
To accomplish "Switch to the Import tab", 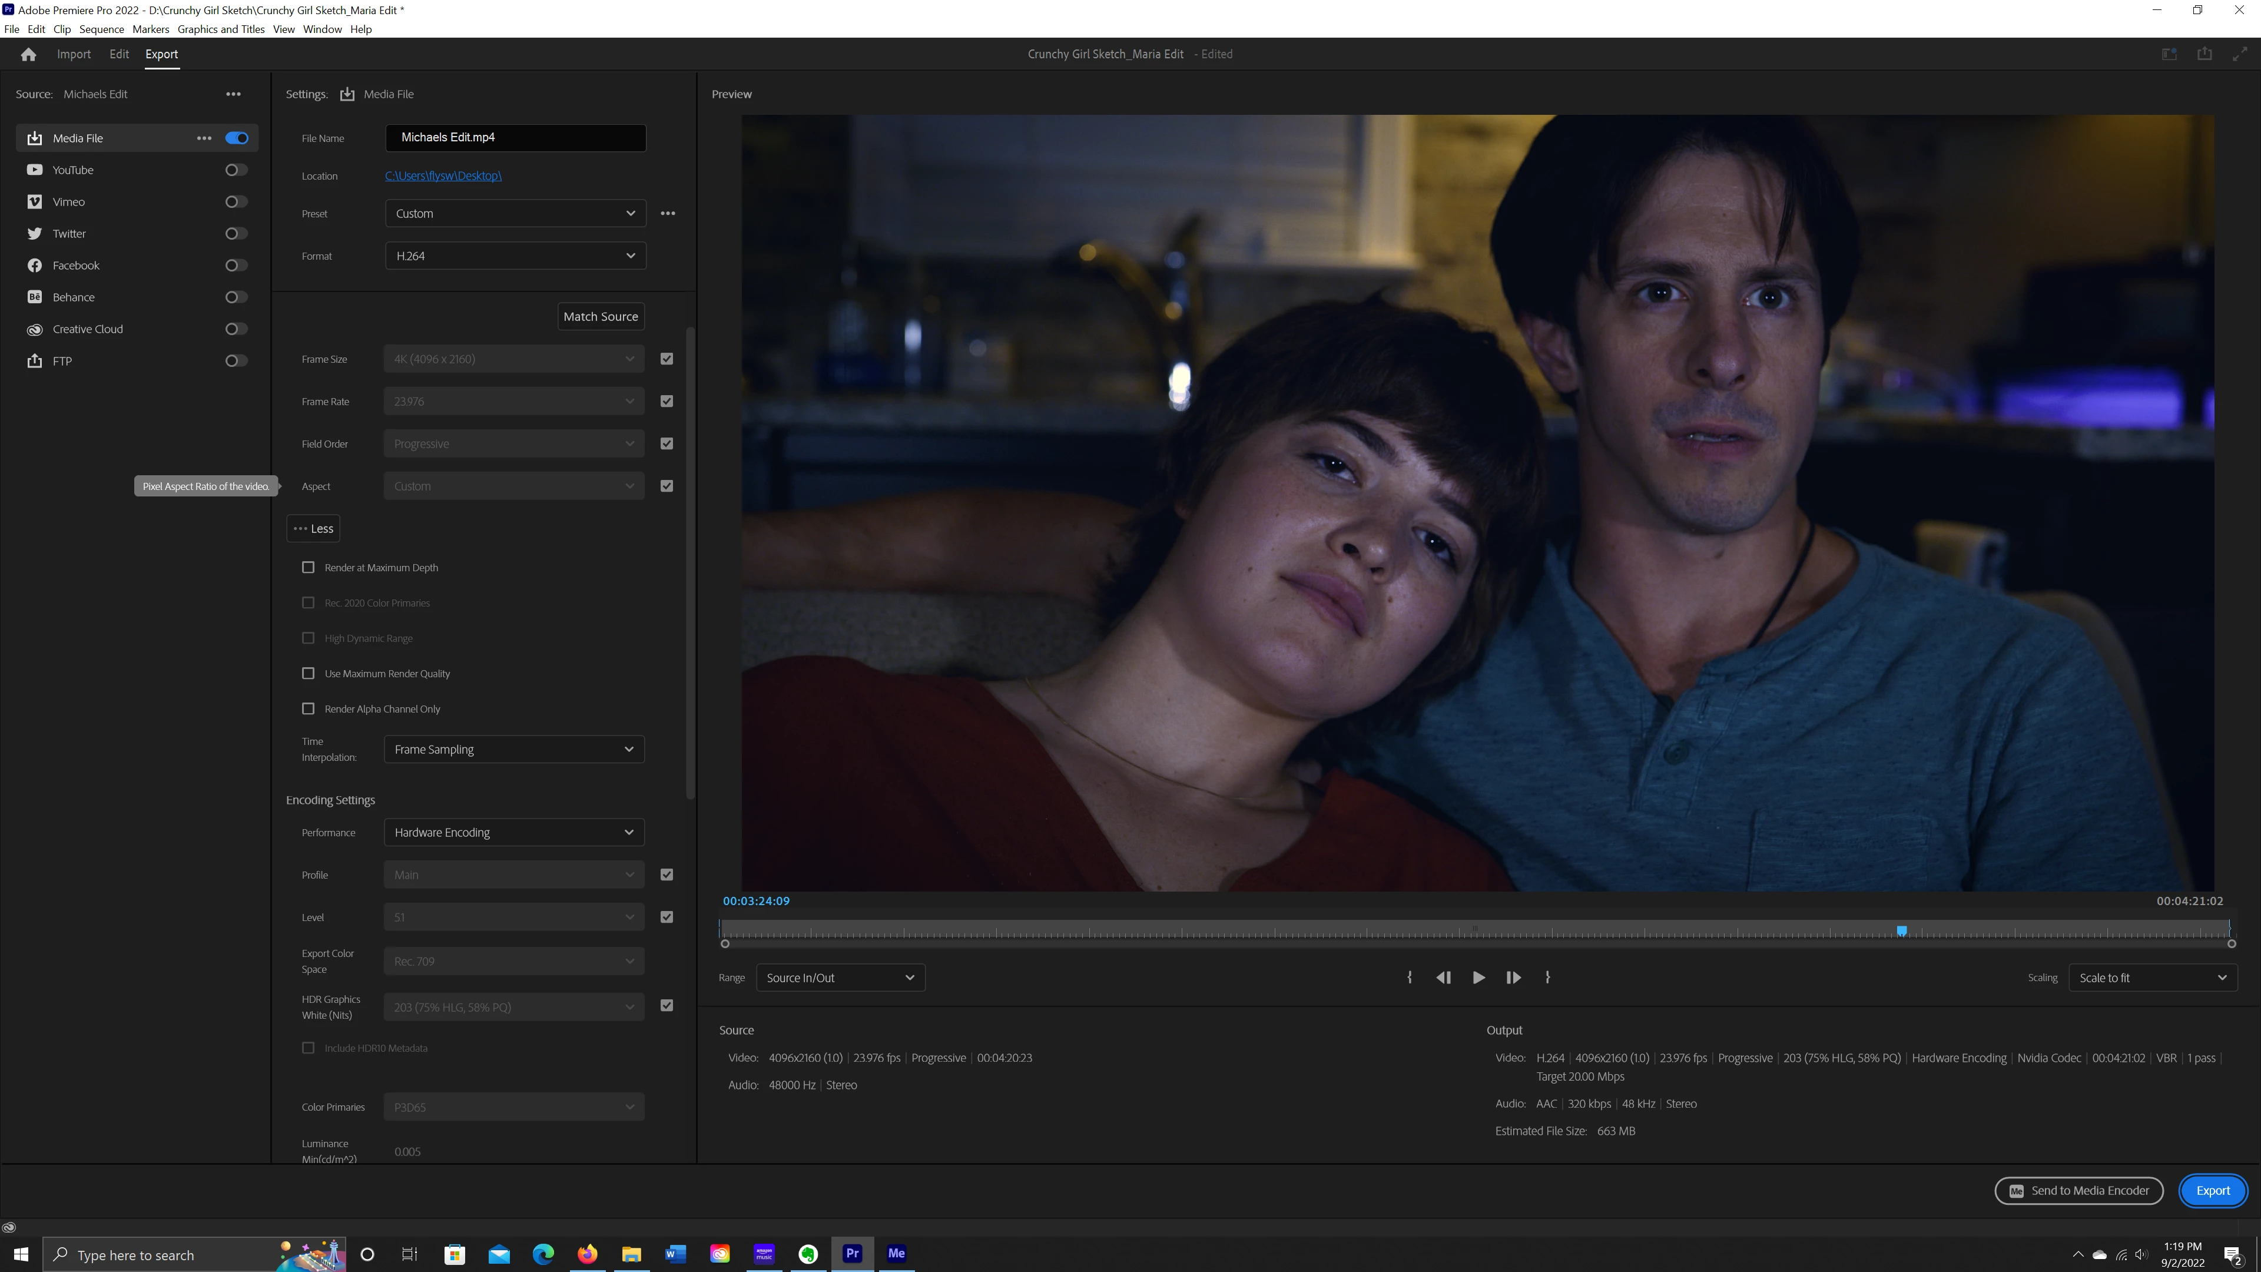I will (x=74, y=54).
